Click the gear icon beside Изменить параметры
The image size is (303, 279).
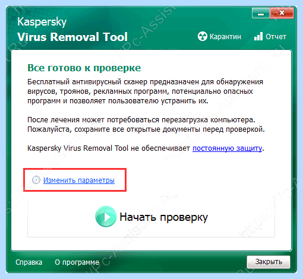point(36,180)
